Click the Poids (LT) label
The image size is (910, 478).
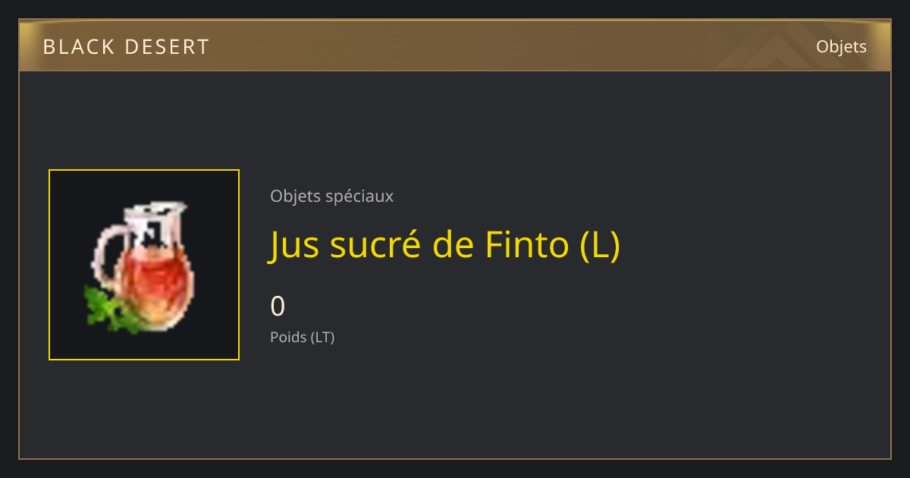[x=302, y=337]
